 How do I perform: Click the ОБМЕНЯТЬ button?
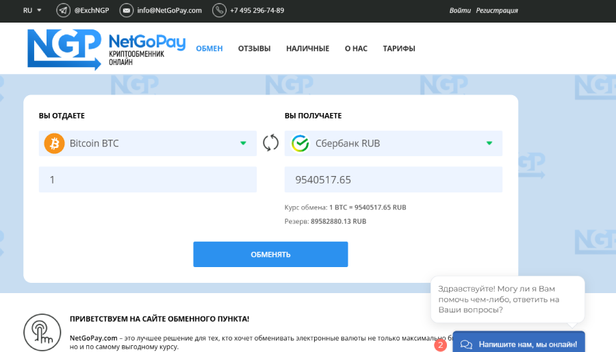(270, 254)
